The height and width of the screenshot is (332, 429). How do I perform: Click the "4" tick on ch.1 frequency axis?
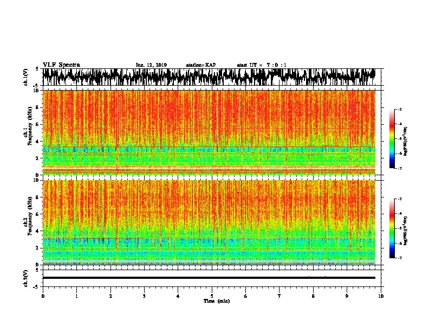click(x=37, y=142)
